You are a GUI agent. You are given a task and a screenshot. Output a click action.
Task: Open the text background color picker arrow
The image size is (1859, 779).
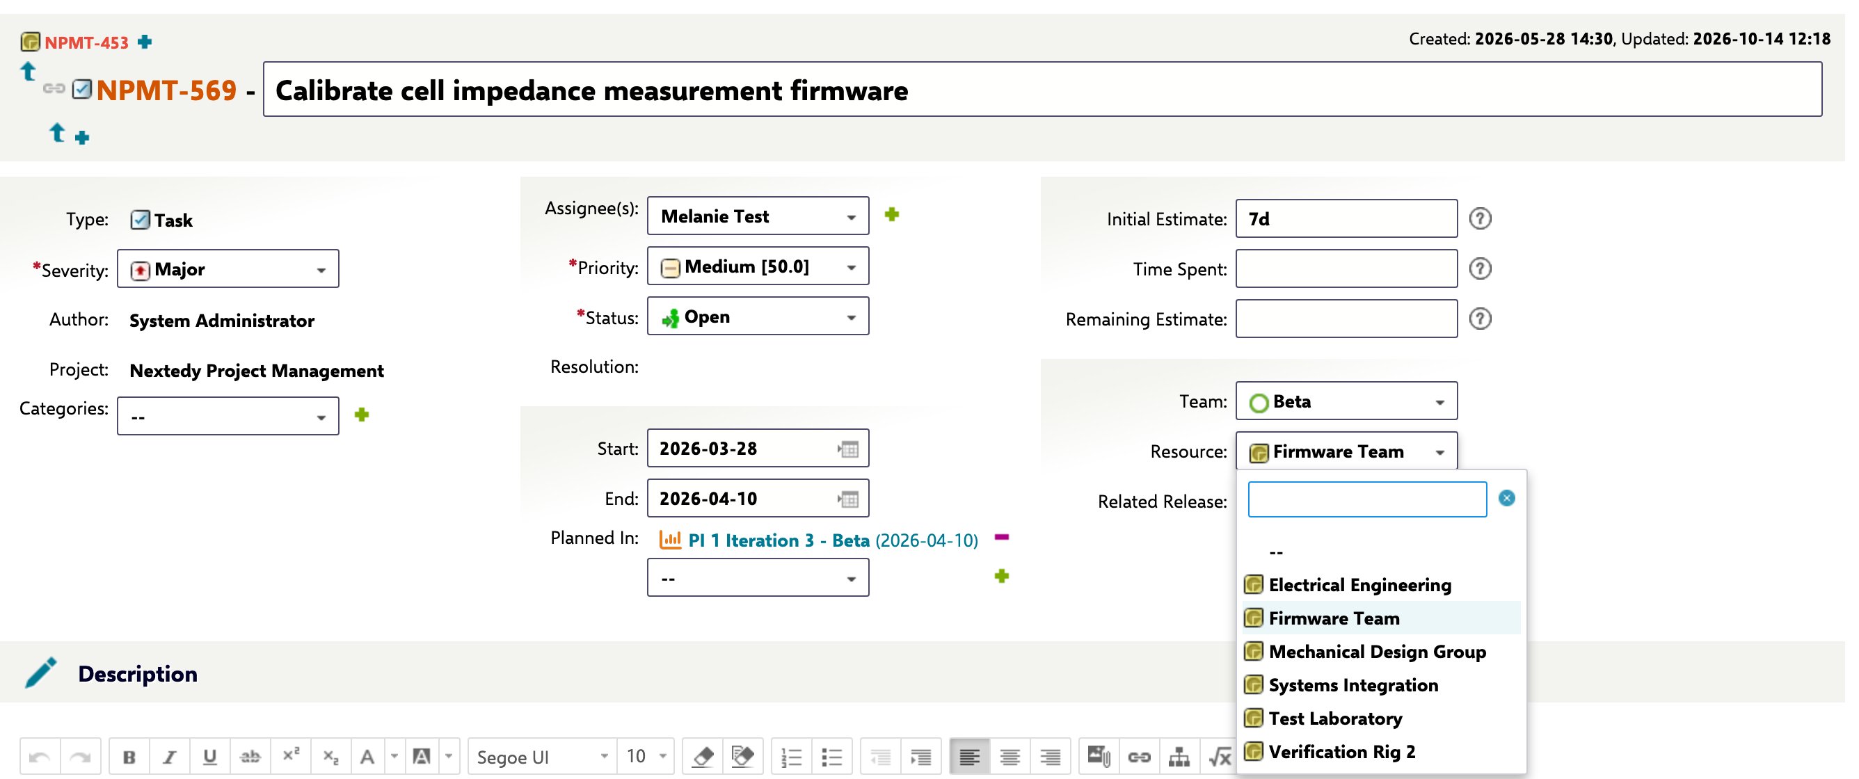click(x=449, y=757)
